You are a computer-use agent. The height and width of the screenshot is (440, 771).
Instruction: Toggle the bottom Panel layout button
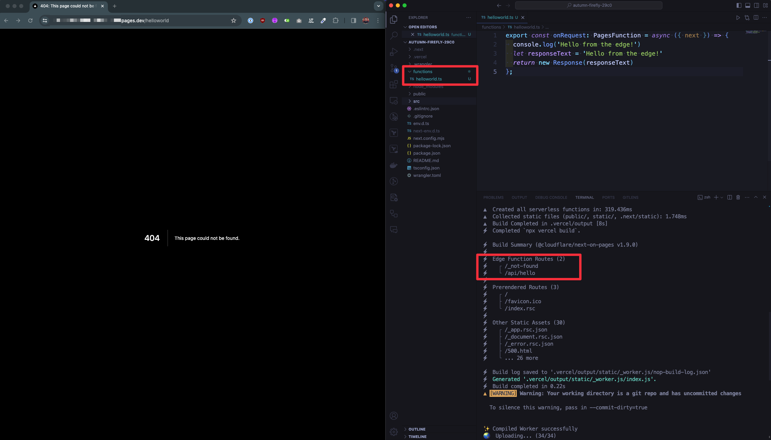[x=747, y=5]
